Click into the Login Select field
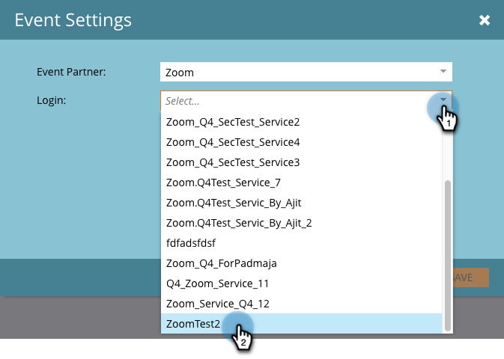 (x=306, y=101)
